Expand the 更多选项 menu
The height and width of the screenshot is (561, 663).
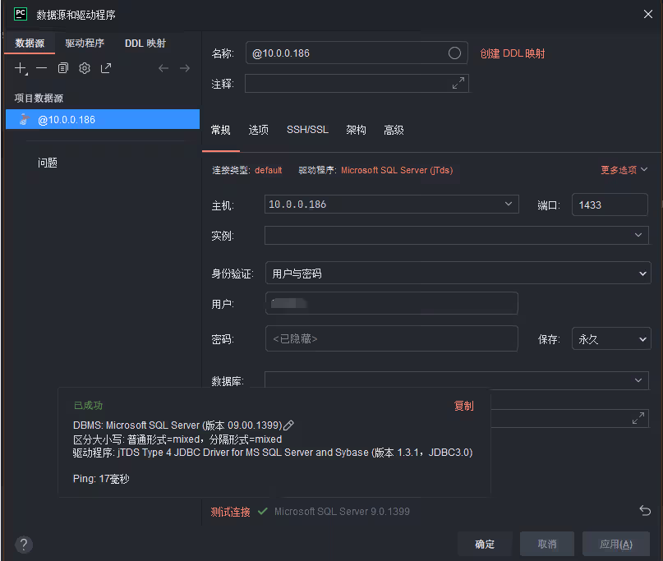(624, 170)
